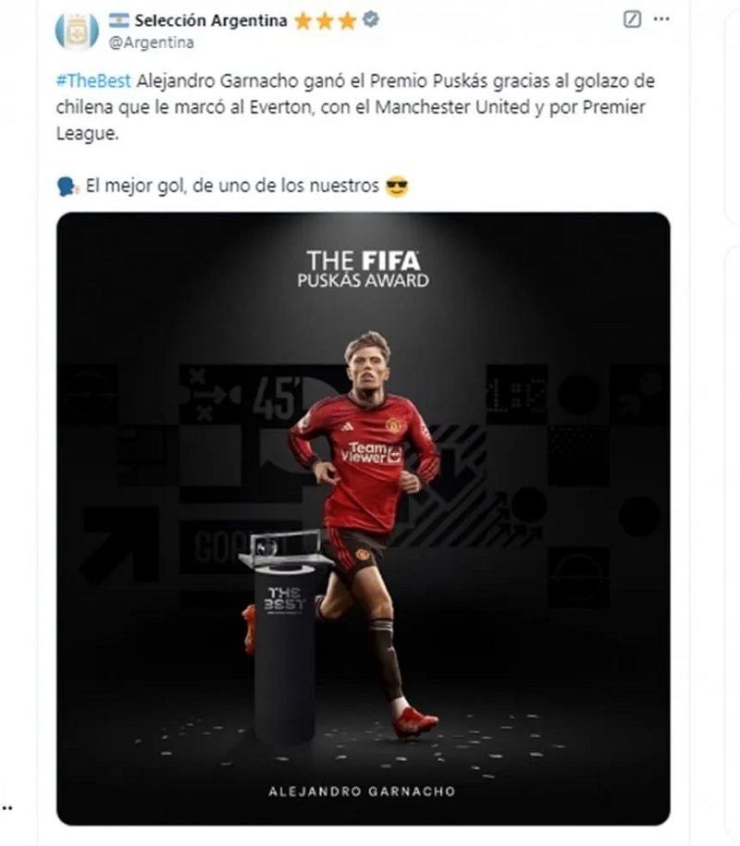740x846 pixels.
Task: Click the Alejandro Garnacho caption in image
Action: pyautogui.click(x=363, y=791)
